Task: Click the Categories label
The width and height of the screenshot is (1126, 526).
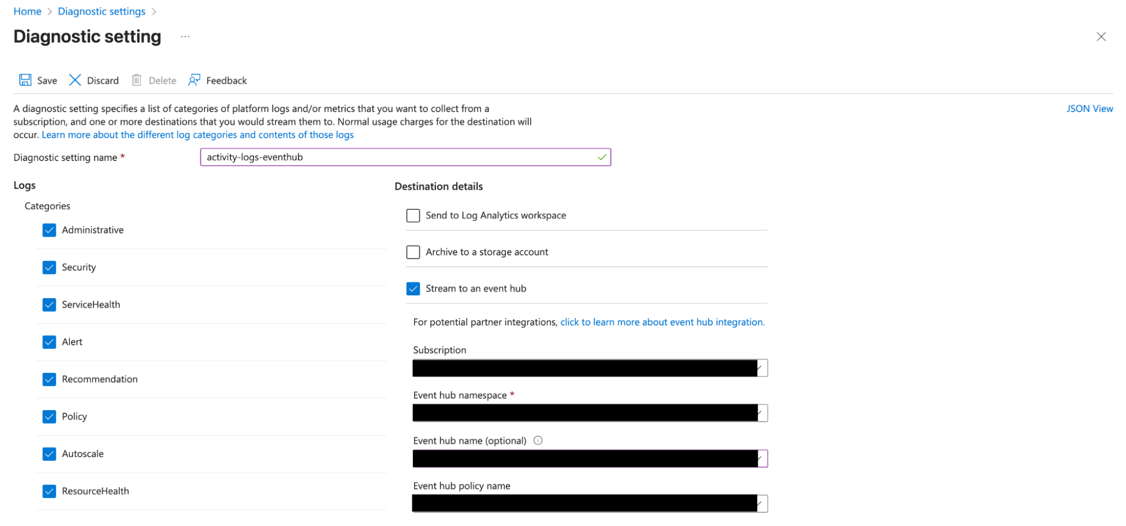Action: click(47, 206)
